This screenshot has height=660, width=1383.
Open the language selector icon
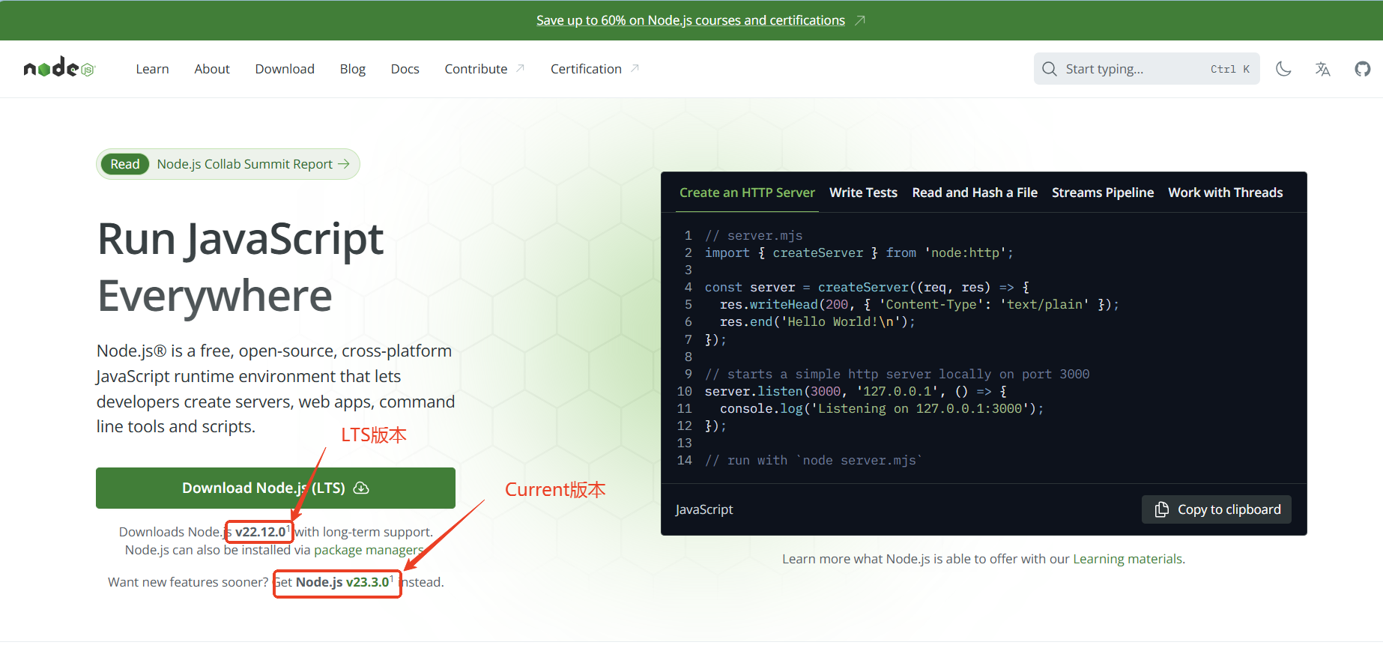point(1322,69)
